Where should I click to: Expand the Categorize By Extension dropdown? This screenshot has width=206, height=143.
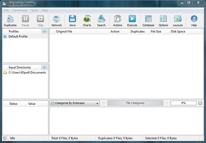75,103
